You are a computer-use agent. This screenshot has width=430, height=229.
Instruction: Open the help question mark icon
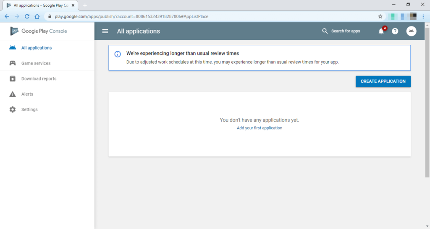395,31
